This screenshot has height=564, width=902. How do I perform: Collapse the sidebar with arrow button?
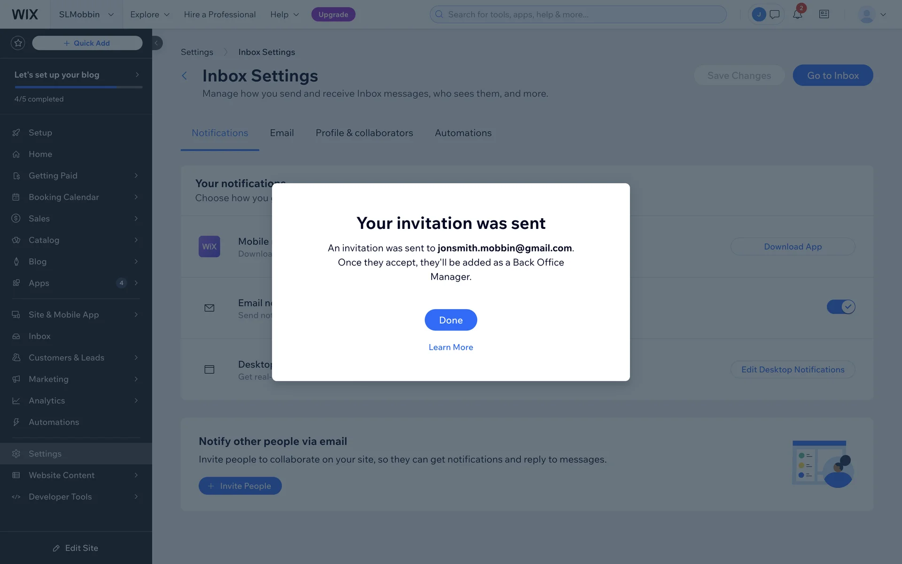156,43
